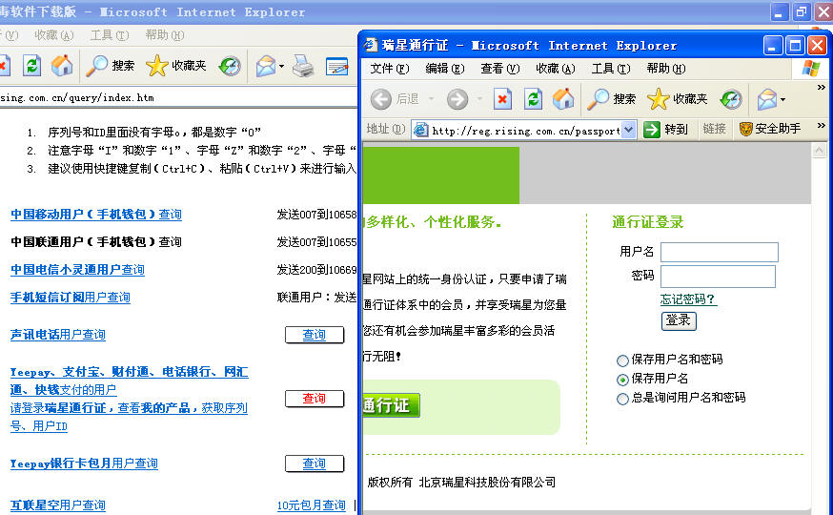
Task: Select 总是询问用户名和密码 radio option
Action: tap(622, 399)
